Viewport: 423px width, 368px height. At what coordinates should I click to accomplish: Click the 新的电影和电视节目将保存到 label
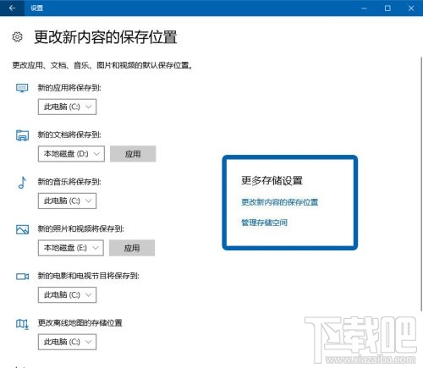(x=89, y=276)
